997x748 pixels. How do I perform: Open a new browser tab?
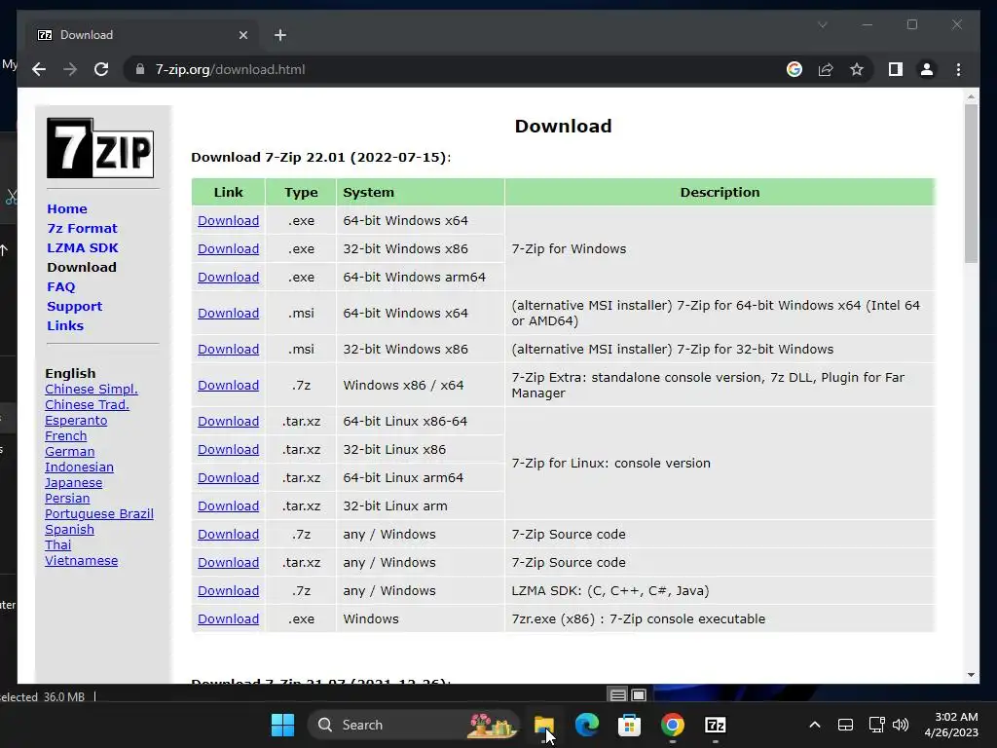tap(280, 35)
